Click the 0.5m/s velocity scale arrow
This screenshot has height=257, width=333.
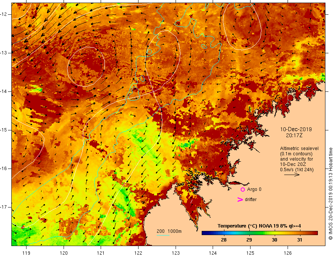pos(292,175)
